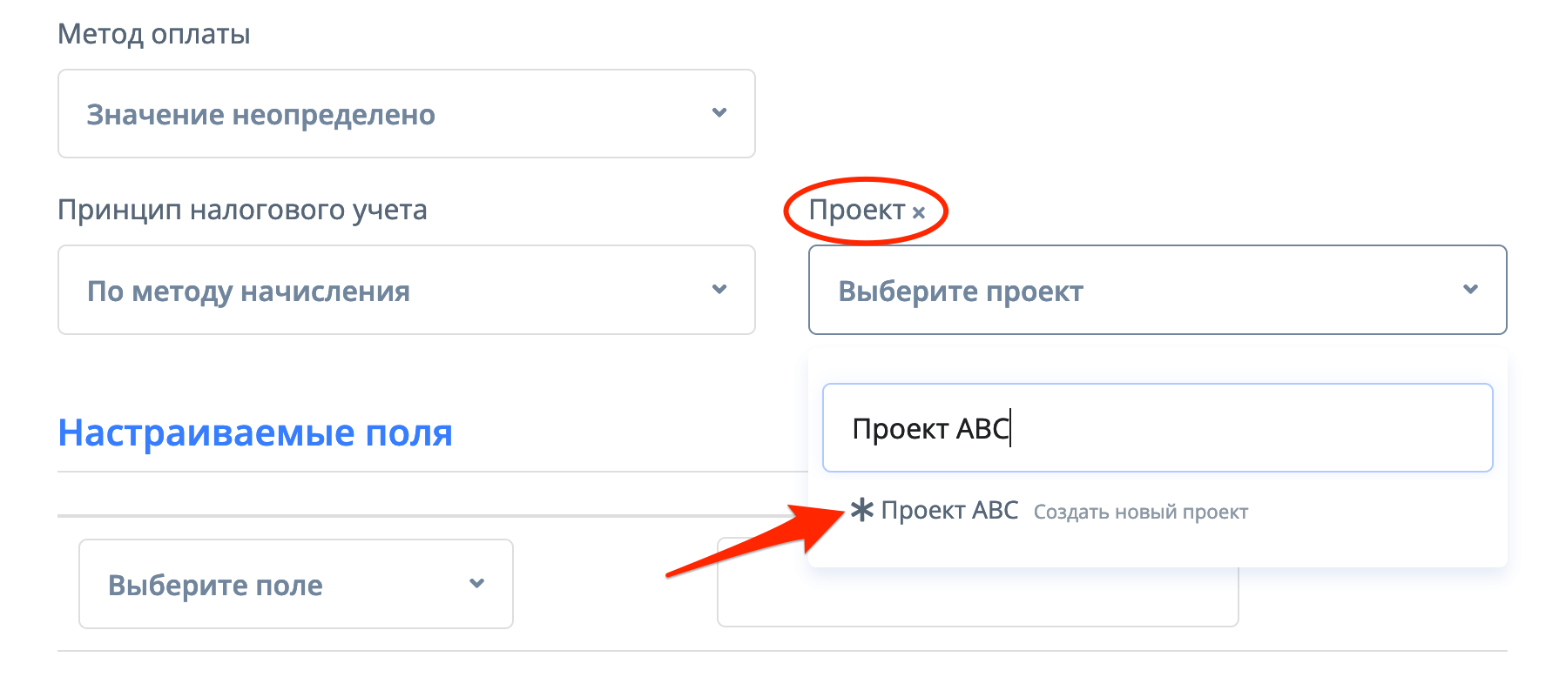This screenshot has height=677, width=1566.
Task: Remove the Проект field with × icon
Action: pyautogui.click(x=918, y=211)
